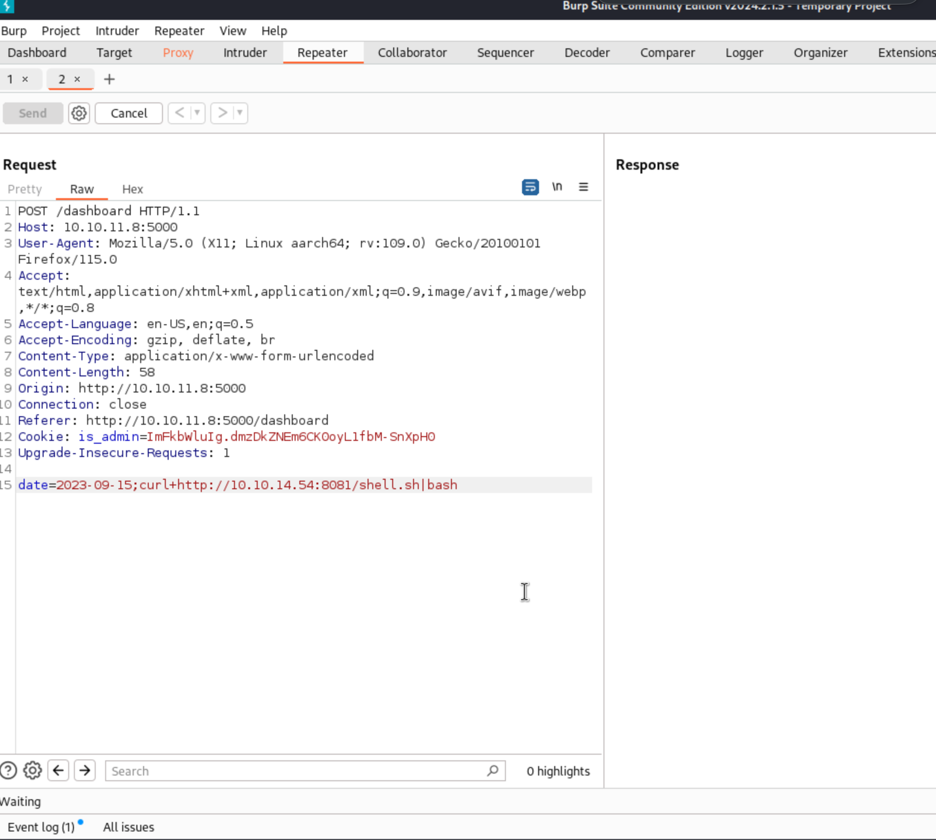Switch to Collaborator tab
The width and height of the screenshot is (936, 840).
(412, 53)
